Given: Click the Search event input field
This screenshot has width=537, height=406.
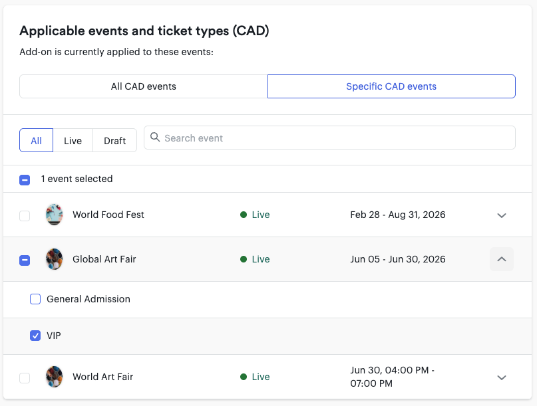Looking at the screenshot, I should 329,138.
